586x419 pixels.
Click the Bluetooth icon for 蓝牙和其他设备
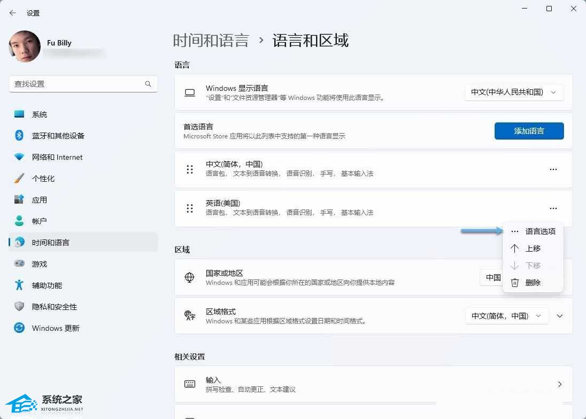(19, 135)
